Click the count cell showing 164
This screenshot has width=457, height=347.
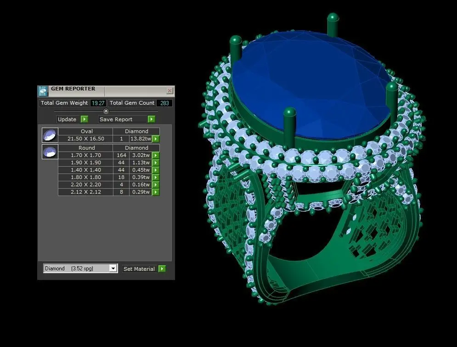[x=121, y=155]
